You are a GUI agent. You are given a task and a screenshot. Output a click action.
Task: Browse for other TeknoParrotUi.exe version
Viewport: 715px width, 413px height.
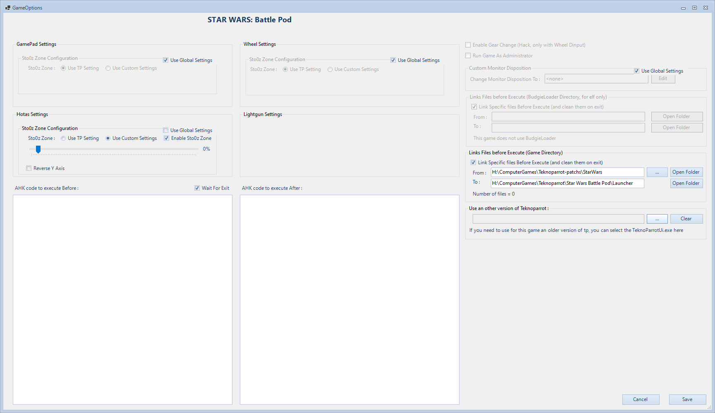click(x=657, y=219)
